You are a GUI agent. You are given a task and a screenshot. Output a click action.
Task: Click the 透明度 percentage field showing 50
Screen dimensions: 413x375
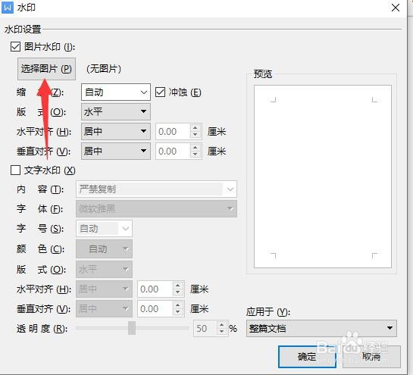tap(205, 328)
